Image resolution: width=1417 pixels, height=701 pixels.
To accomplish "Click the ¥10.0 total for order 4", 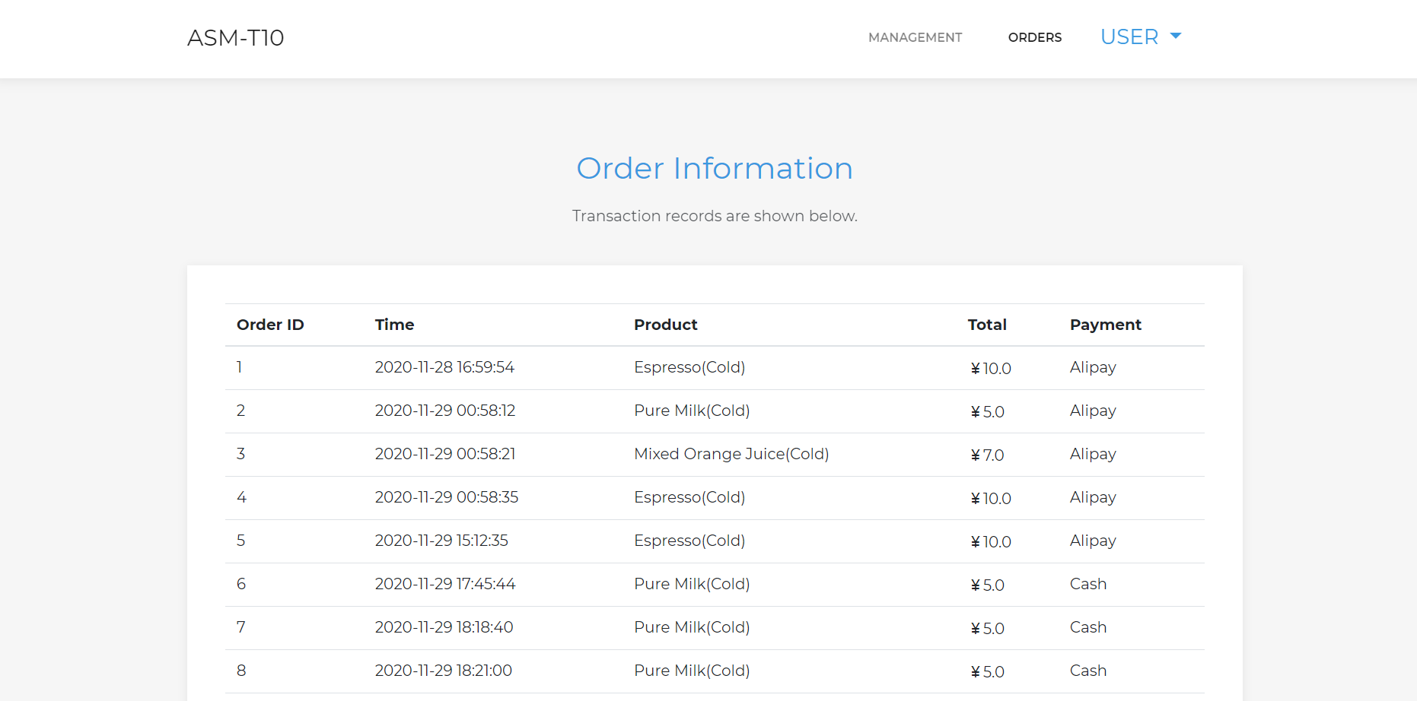I will [990, 498].
